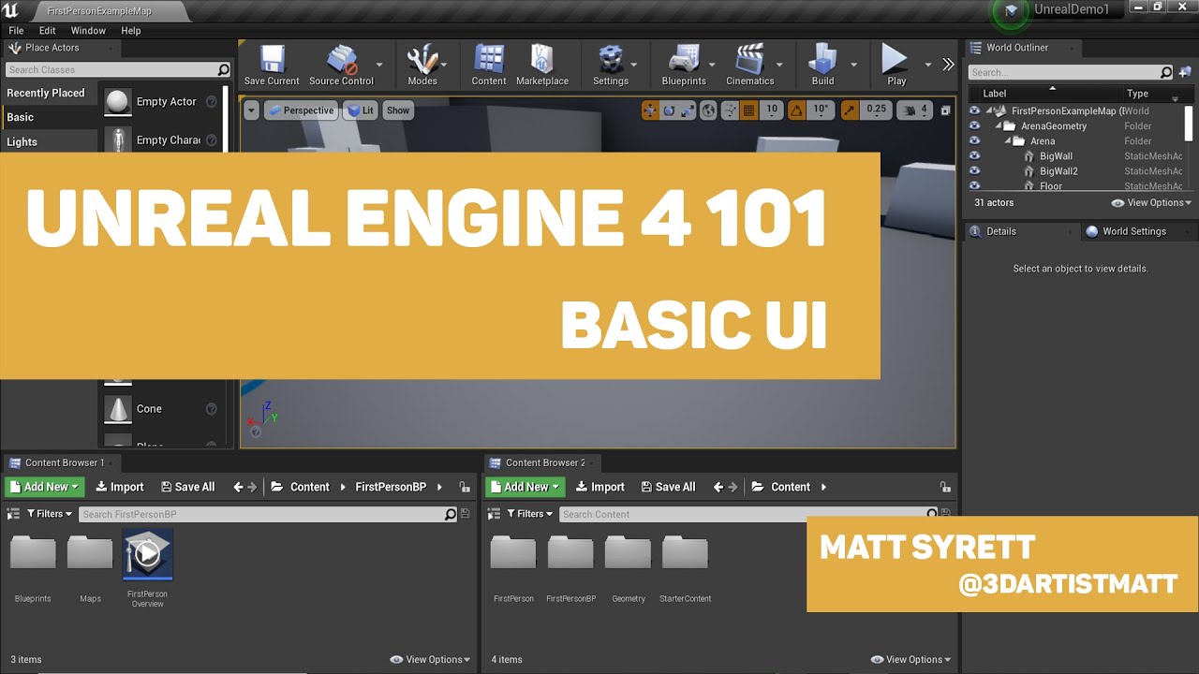
Task: Toggle scale snapping arrow icon
Action: click(850, 110)
